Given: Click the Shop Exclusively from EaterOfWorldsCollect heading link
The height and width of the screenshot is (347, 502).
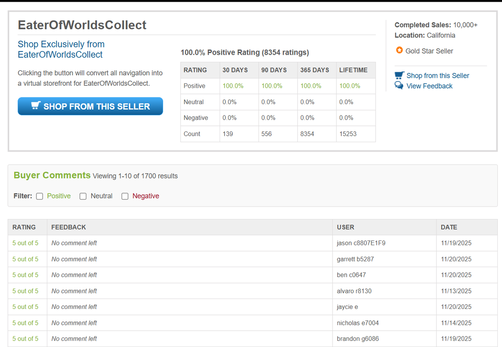Looking at the screenshot, I should [61, 49].
